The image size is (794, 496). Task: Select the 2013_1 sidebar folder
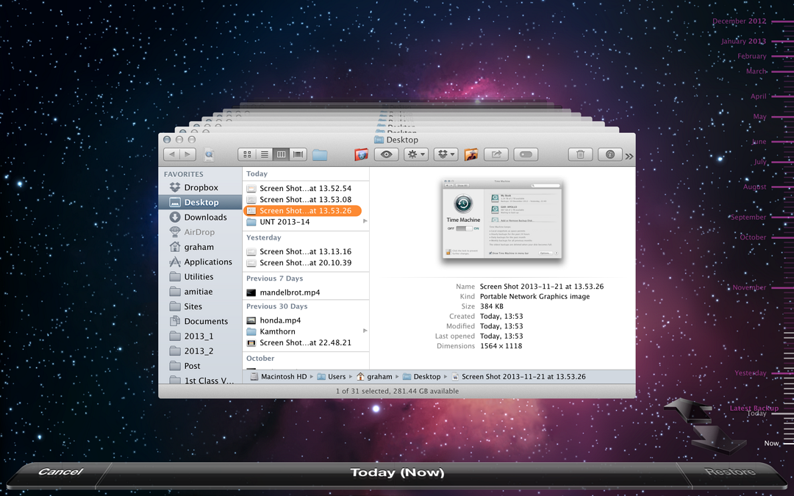tap(200, 336)
